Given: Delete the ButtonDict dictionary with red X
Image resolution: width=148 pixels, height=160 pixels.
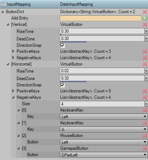Looking at the screenshot, I should [x=145, y=12].
